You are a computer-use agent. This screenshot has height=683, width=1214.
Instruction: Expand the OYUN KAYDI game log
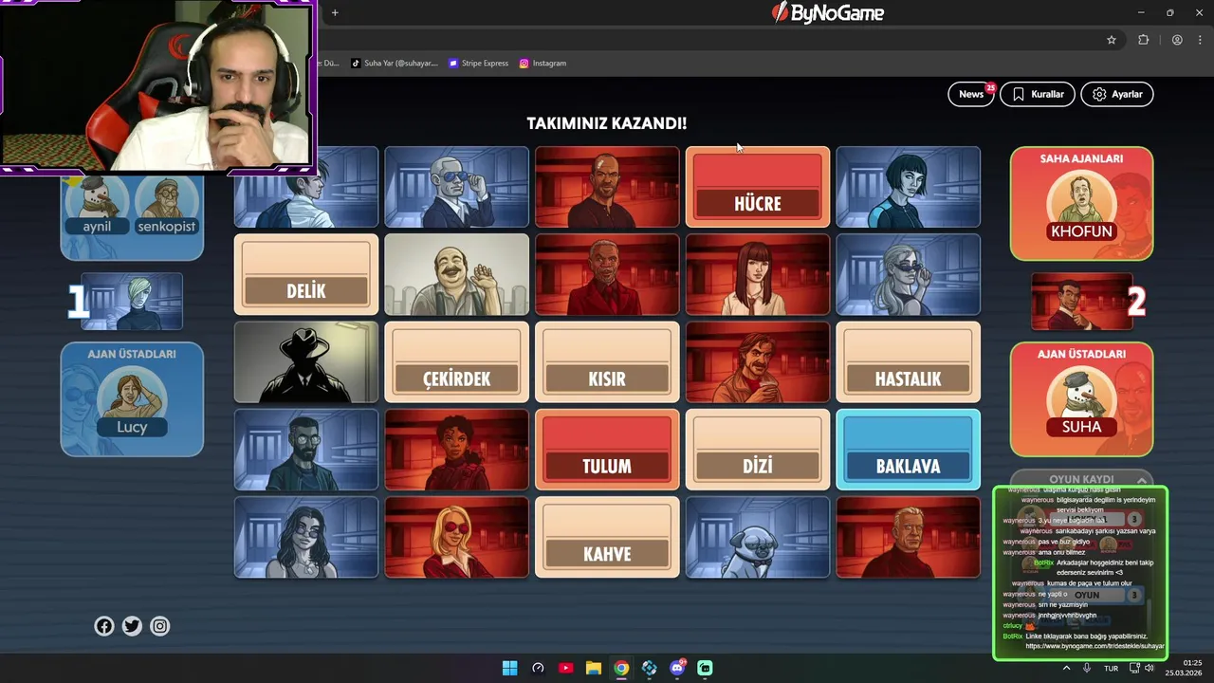(1081, 479)
